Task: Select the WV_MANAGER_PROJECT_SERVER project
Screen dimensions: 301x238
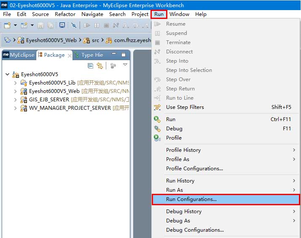Action: click(70, 108)
